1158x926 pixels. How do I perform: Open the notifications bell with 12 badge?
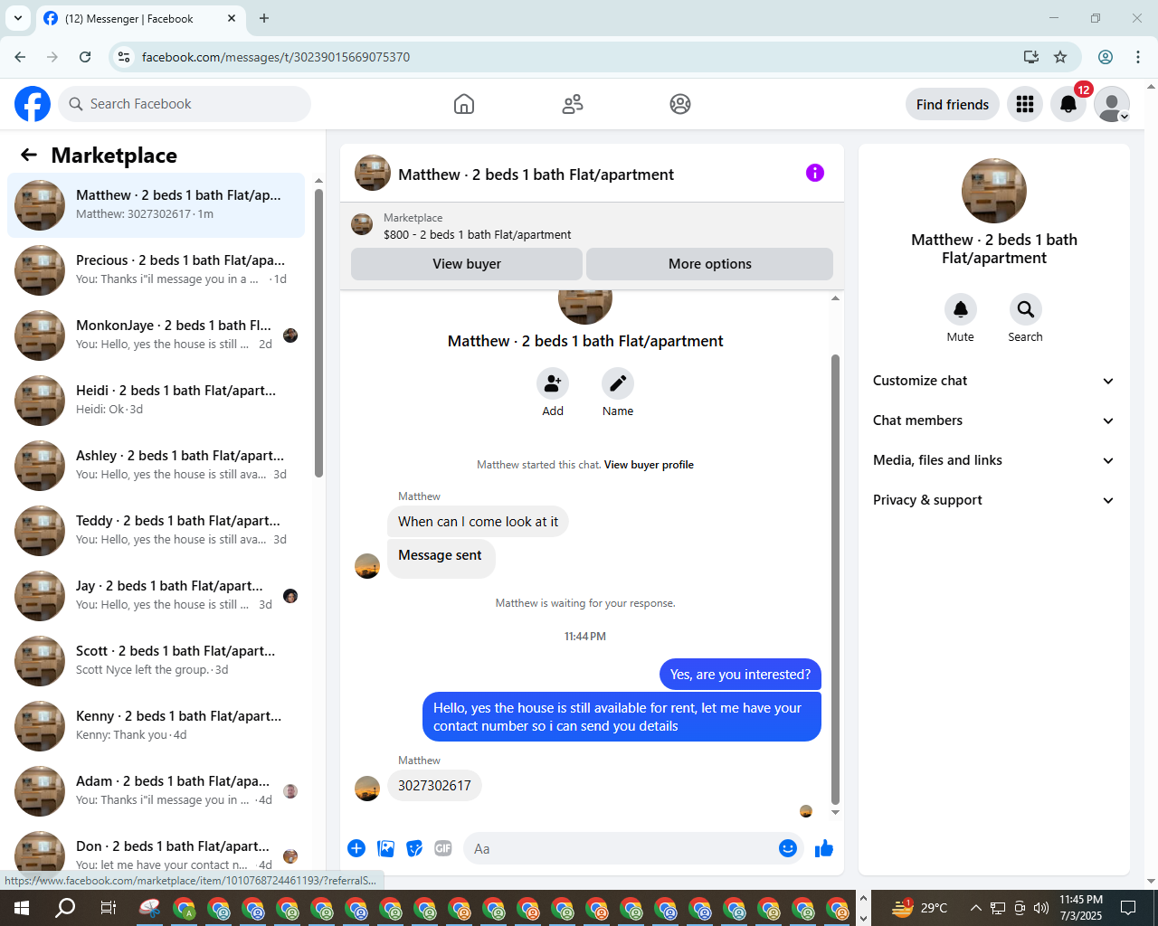1068,104
